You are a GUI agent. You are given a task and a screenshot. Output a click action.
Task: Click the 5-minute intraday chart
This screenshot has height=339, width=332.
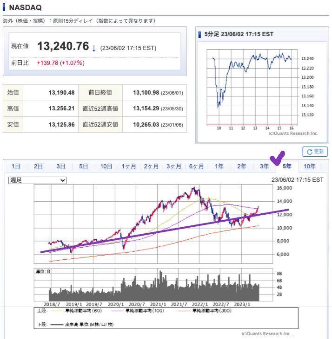(252, 87)
